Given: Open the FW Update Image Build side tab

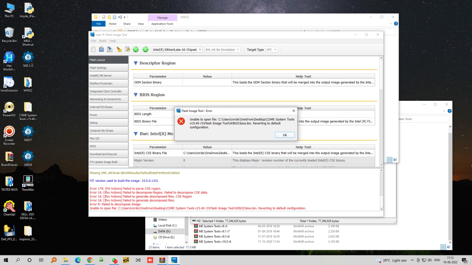Looking at the screenshot, I should pos(108,162).
